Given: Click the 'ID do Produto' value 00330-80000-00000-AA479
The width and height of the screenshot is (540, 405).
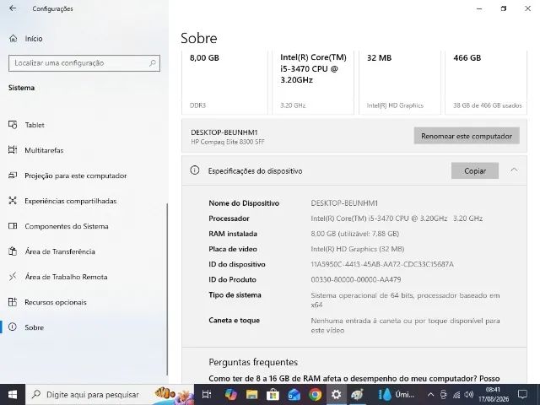Looking at the screenshot, I should point(356,279).
